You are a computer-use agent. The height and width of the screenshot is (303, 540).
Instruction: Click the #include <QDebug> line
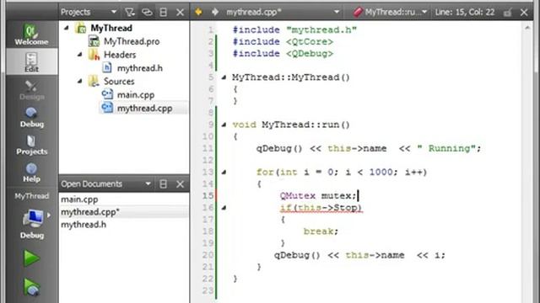click(x=283, y=54)
